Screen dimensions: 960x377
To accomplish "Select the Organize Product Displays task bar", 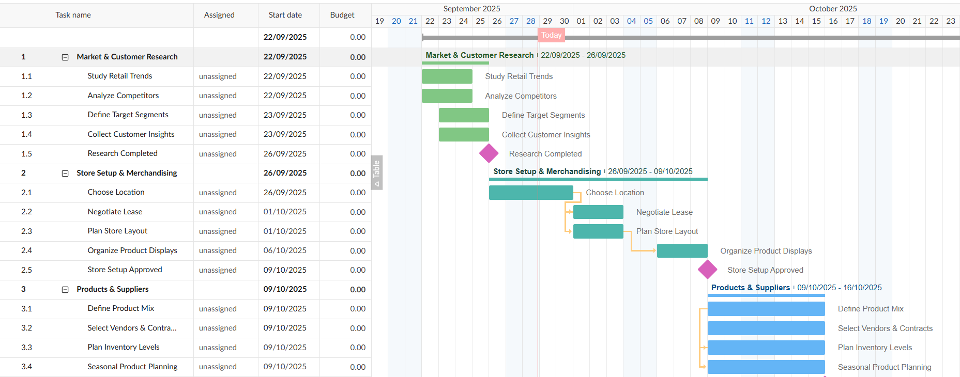I will point(682,251).
